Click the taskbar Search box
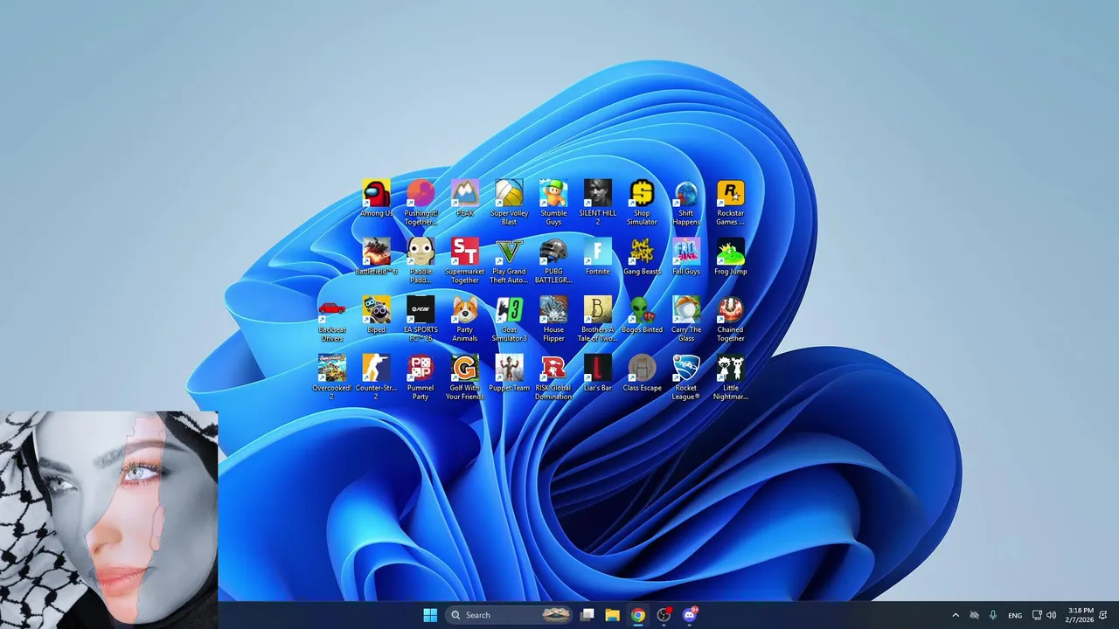The height and width of the screenshot is (629, 1119). click(x=510, y=615)
